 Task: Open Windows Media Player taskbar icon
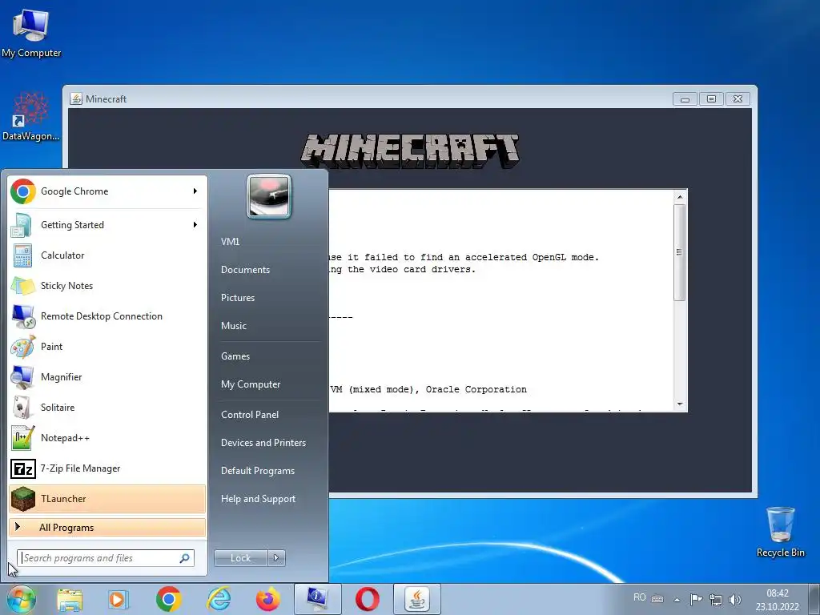119,599
